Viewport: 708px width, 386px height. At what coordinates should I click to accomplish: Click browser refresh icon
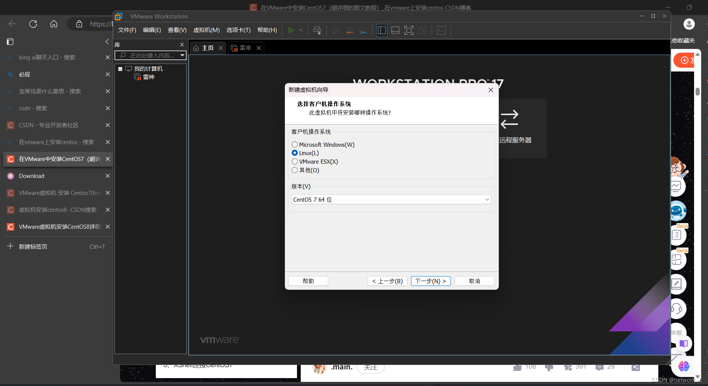point(33,24)
